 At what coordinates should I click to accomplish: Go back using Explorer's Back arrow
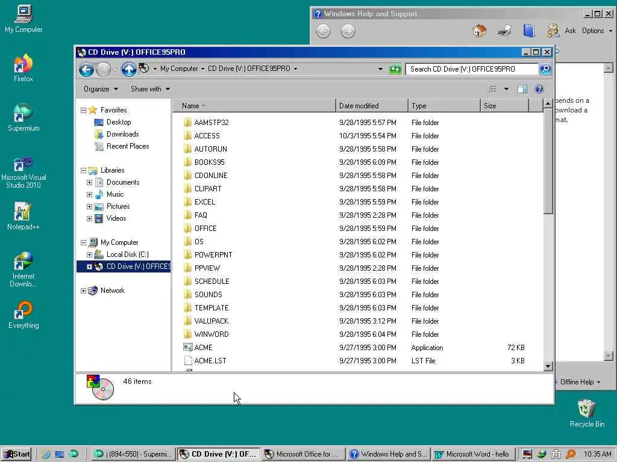86,70
